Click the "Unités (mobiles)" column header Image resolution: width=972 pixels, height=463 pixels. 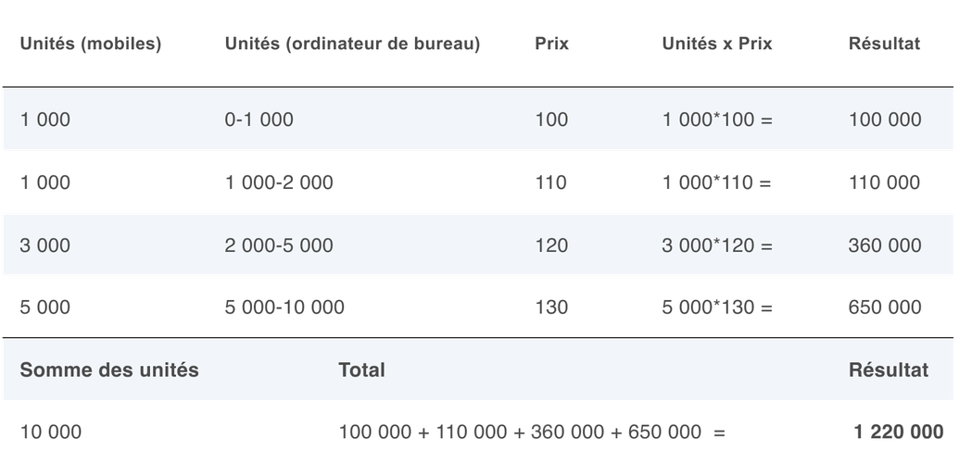point(91,44)
